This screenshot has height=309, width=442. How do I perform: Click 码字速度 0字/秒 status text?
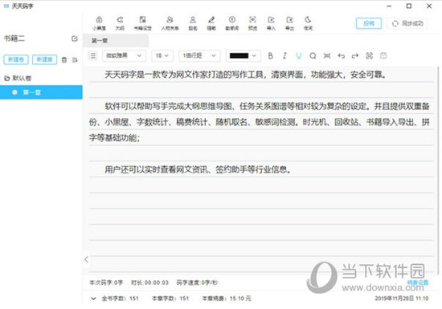[x=197, y=283]
